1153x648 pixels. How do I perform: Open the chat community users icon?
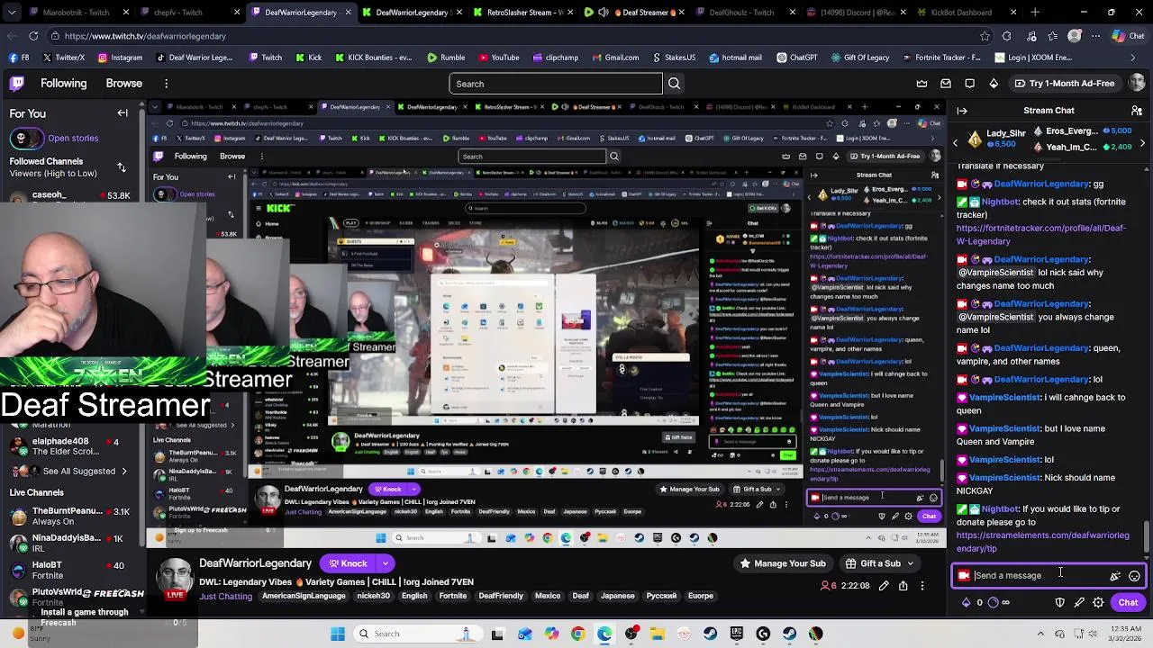(x=1137, y=111)
